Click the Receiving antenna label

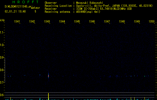click(x=57, y=12)
